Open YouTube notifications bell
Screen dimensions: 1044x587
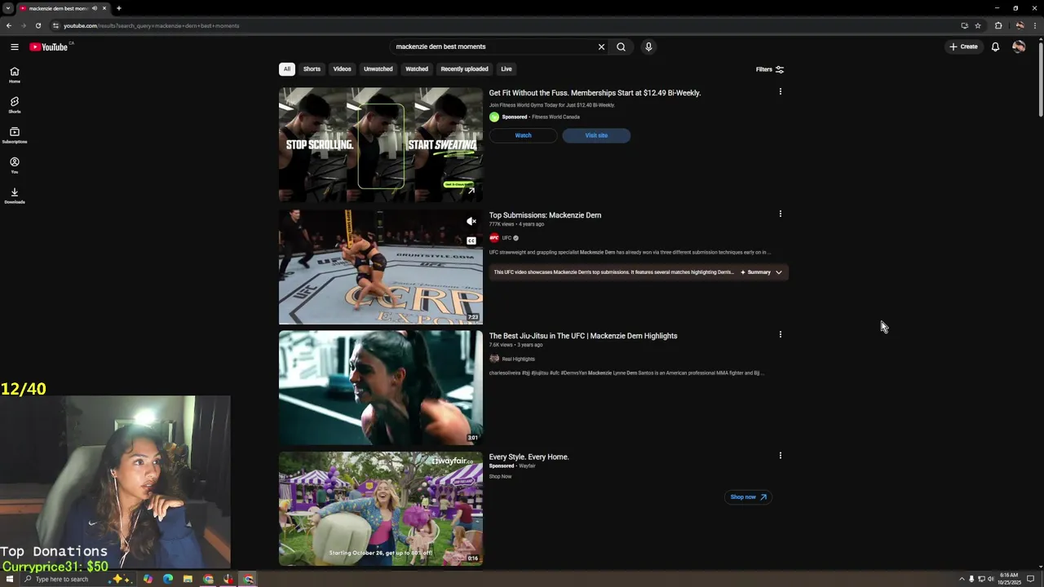pos(995,46)
